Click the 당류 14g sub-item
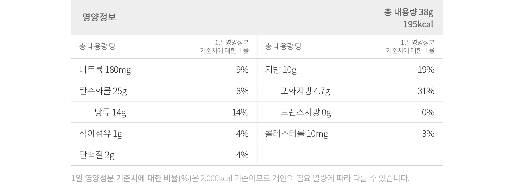The height and width of the screenshot is (184, 514). point(110,112)
